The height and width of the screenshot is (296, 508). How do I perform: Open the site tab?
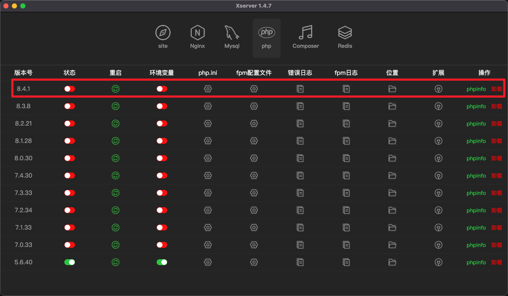tap(163, 38)
